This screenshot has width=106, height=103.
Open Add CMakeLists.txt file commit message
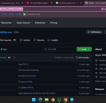click(x=34, y=93)
